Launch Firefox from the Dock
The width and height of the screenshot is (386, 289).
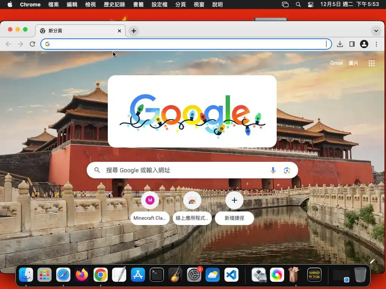(82, 274)
